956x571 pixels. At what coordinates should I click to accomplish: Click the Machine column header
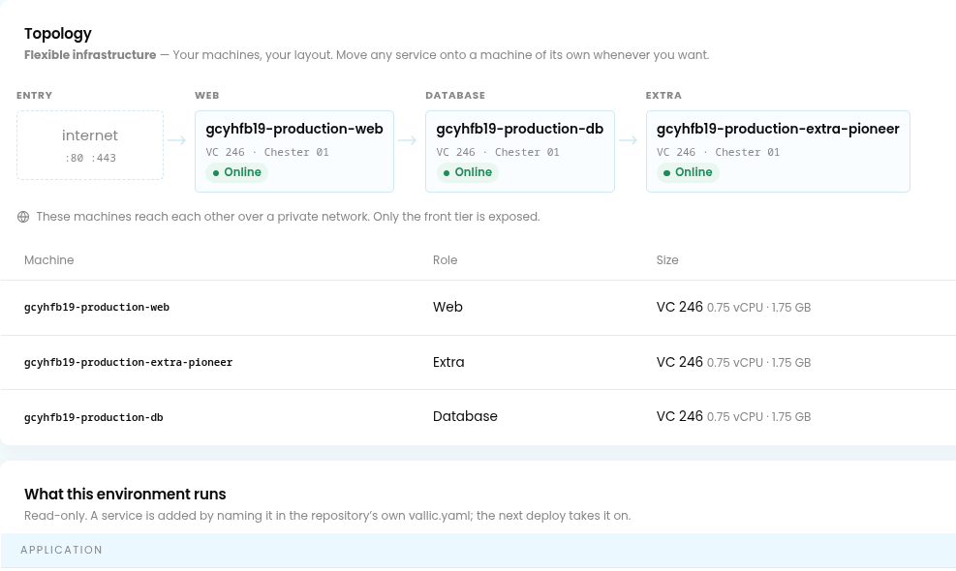pyautogui.click(x=48, y=260)
